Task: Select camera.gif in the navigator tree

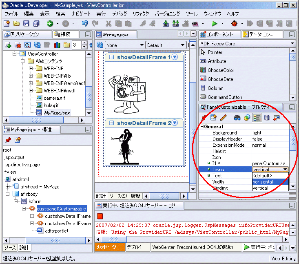Action: [x=54, y=98]
